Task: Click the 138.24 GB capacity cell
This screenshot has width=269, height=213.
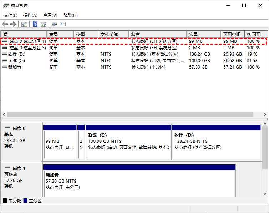Action: click(x=199, y=54)
